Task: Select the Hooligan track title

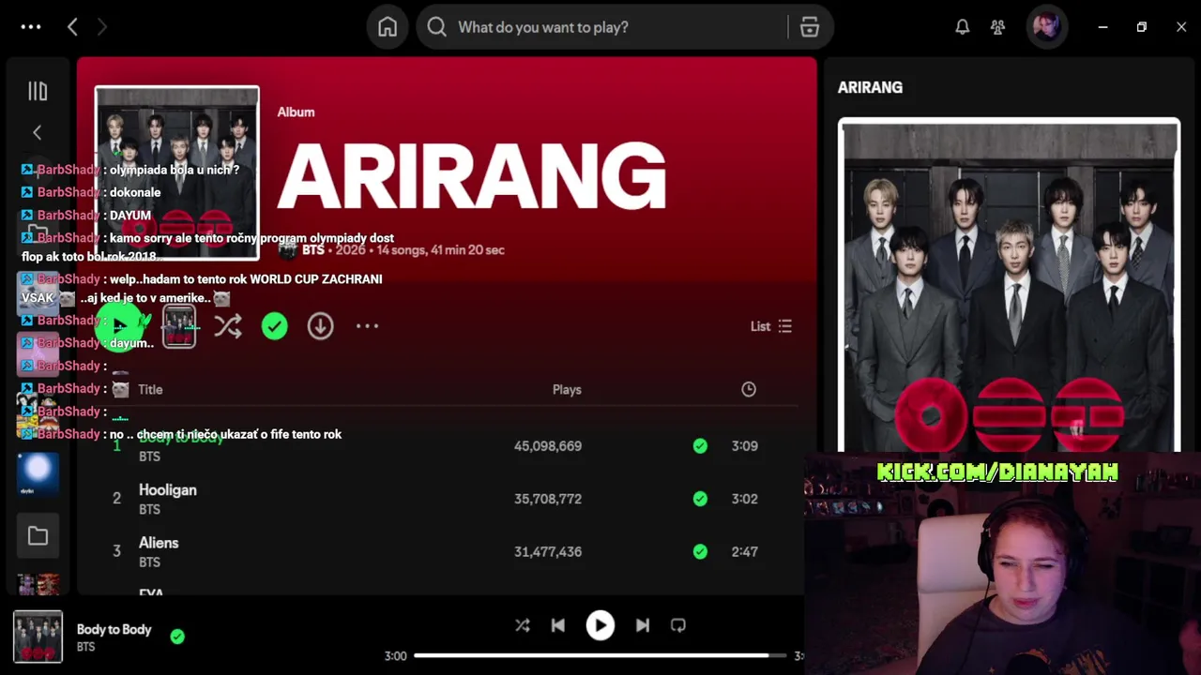Action: click(168, 490)
